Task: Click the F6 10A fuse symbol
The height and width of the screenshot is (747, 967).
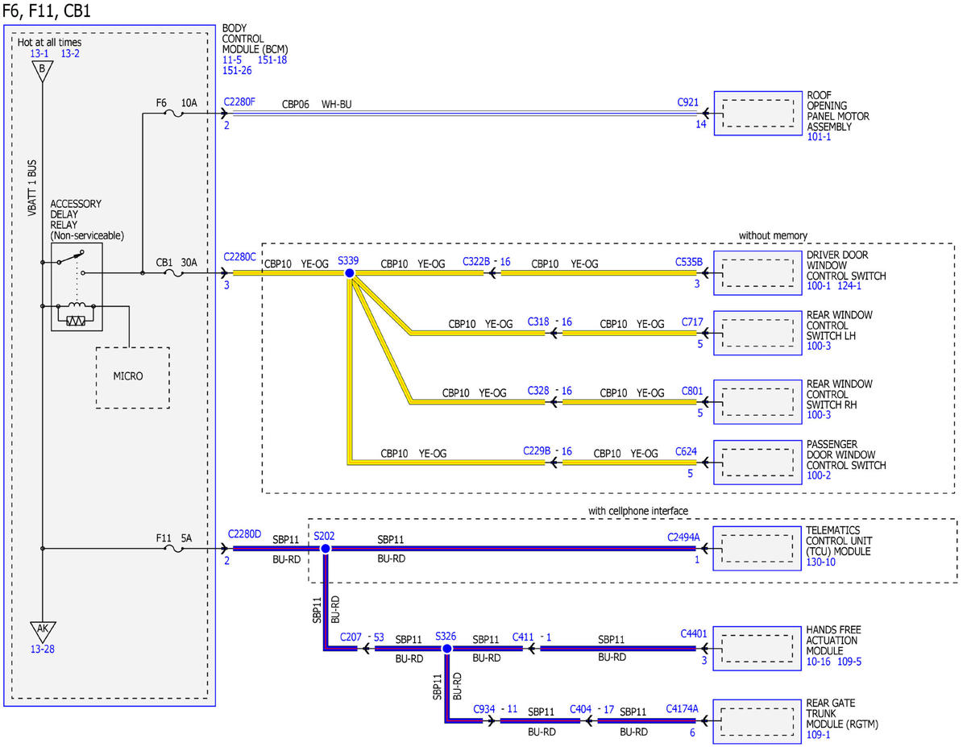Action: click(x=173, y=114)
